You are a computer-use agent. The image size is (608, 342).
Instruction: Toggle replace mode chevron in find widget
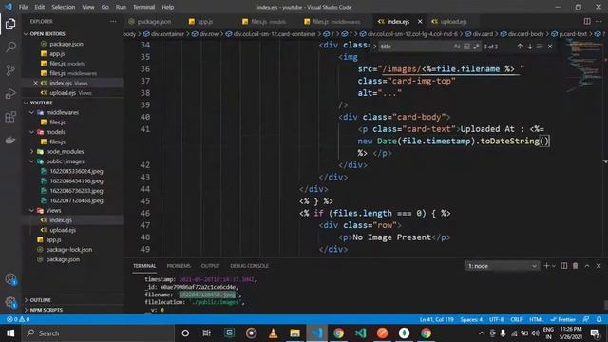(374, 47)
